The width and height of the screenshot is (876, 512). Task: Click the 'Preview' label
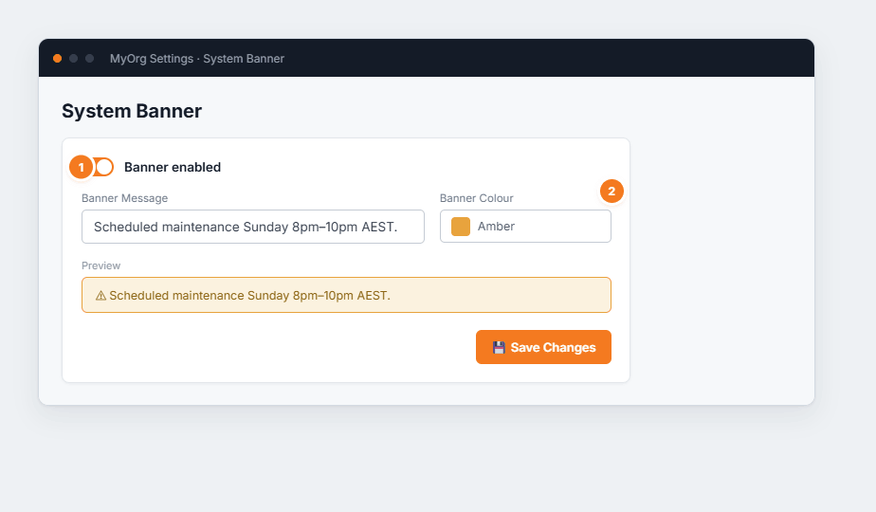(101, 265)
